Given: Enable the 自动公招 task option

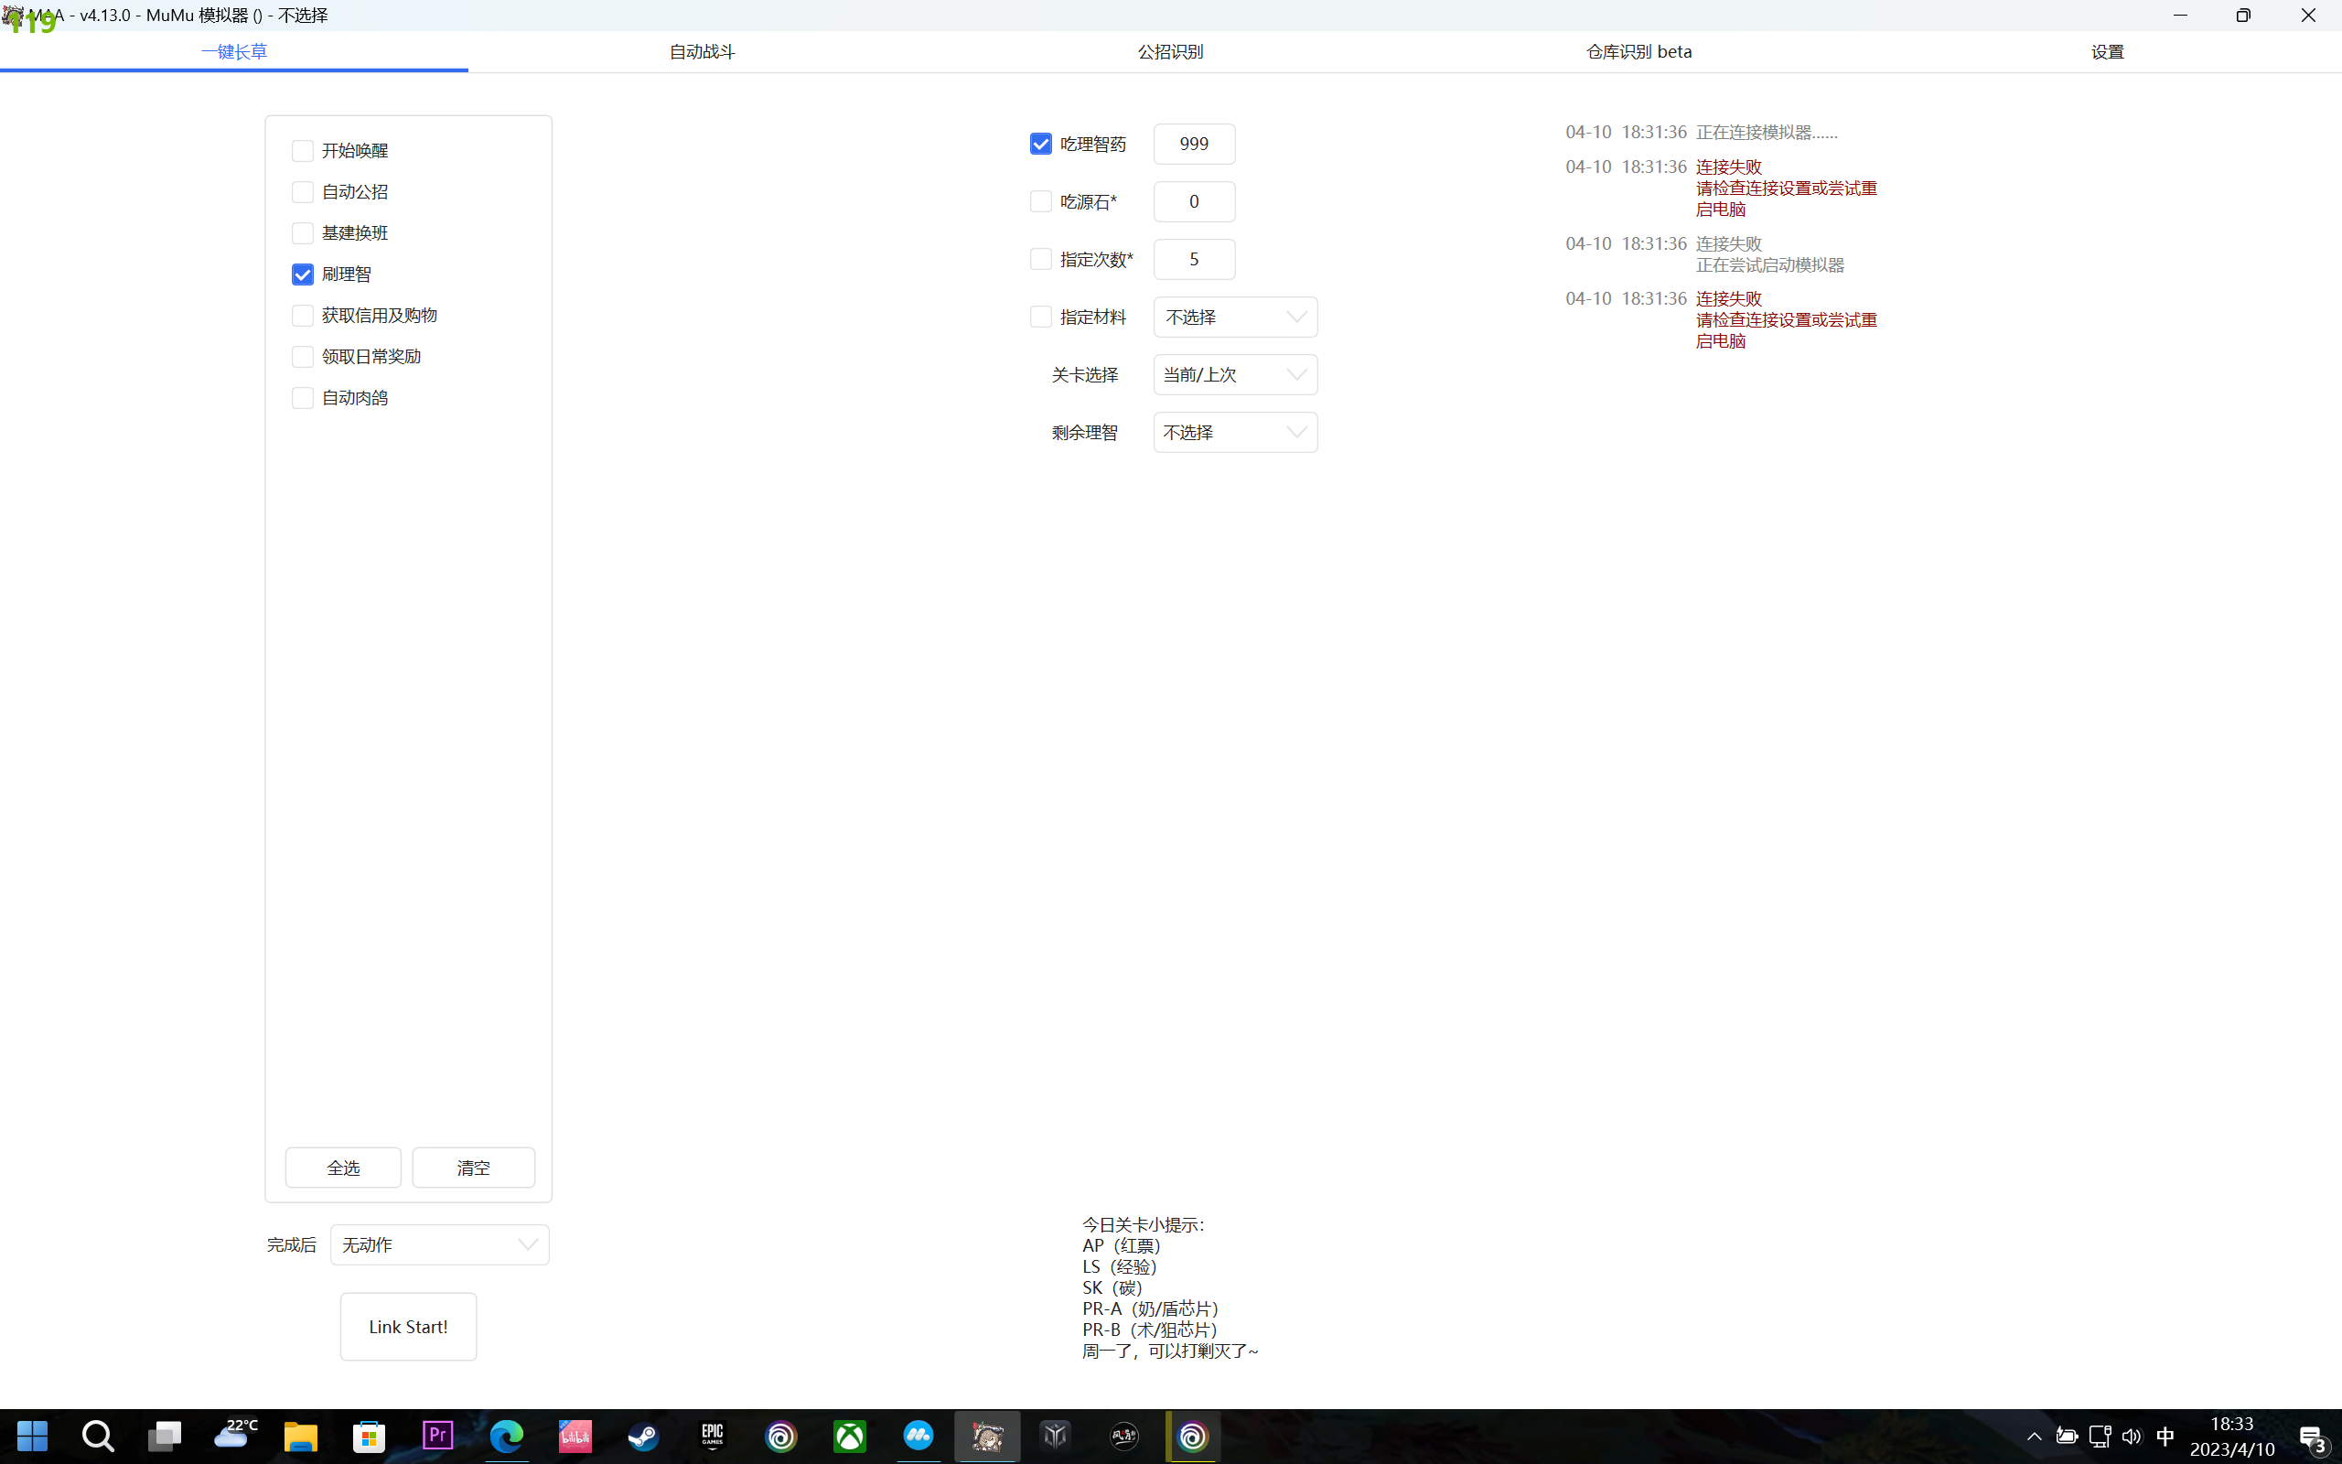Looking at the screenshot, I should pos(302,192).
